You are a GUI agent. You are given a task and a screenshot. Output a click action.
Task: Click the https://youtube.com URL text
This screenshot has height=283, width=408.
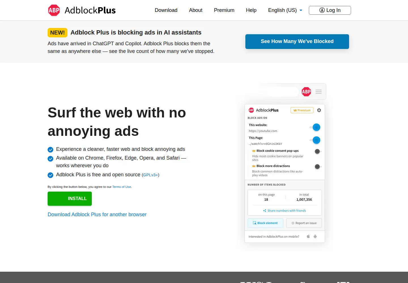(x=263, y=131)
